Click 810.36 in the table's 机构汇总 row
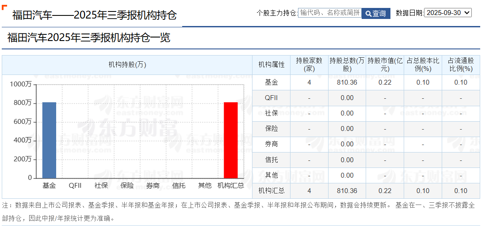This screenshot has width=497, height=227. coord(347,191)
